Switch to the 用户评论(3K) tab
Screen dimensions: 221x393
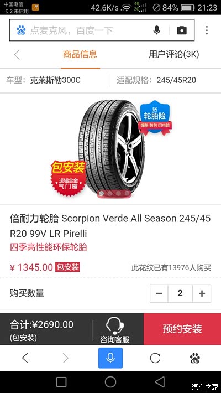click(x=174, y=54)
